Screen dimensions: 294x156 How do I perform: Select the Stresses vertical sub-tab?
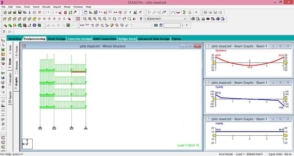point(17,67)
